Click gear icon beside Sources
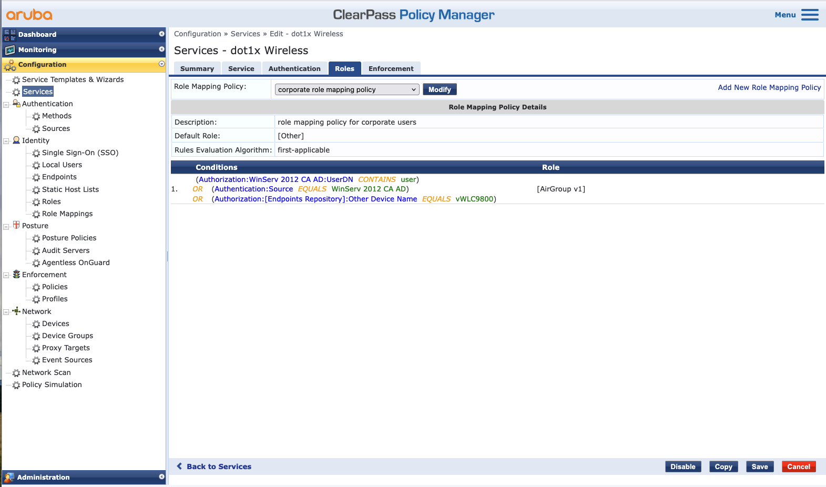This screenshot has height=487, width=826. [x=36, y=129]
